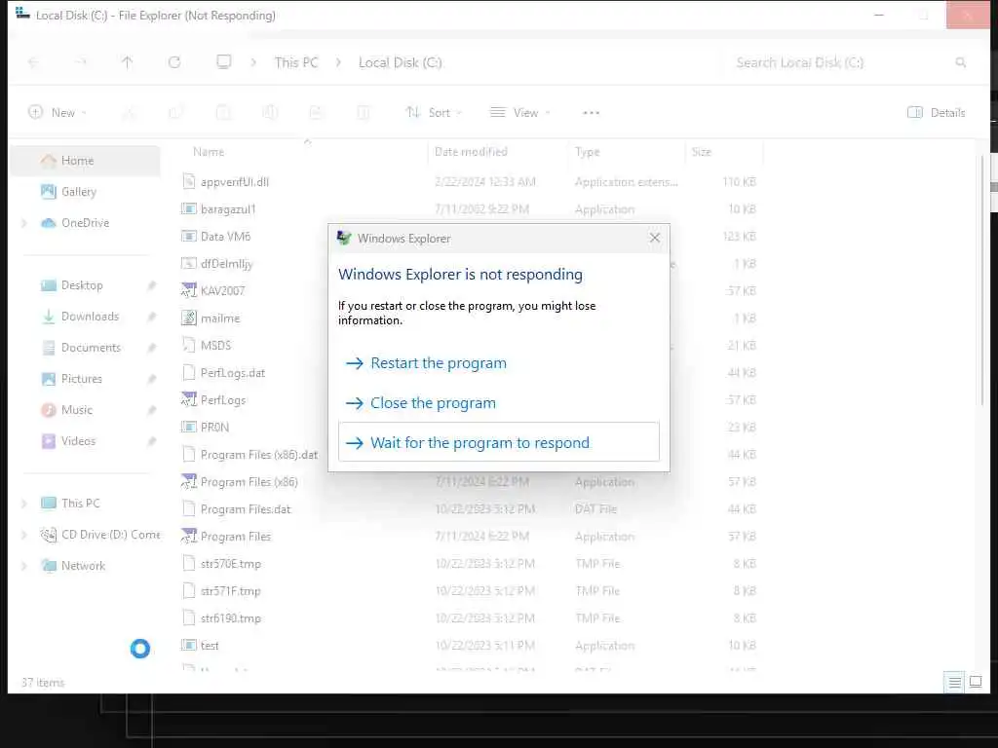Screen dimensions: 998x748
Task: Select the test application icon
Action: tap(188, 645)
